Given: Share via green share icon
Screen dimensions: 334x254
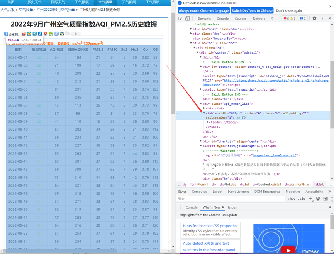Looking at the screenshot, I should (51, 34).
